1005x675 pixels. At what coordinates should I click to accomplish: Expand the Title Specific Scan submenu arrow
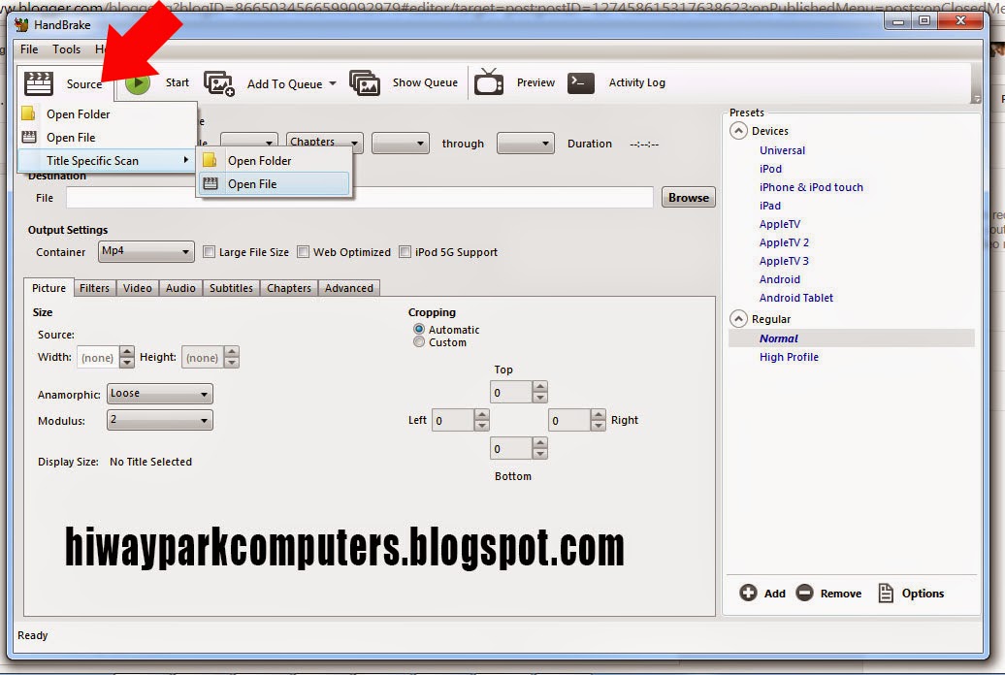pos(186,160)
